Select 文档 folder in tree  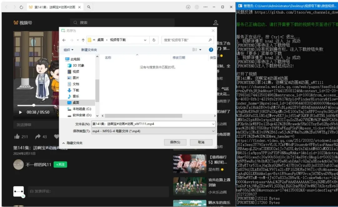(x=73, y=84)
